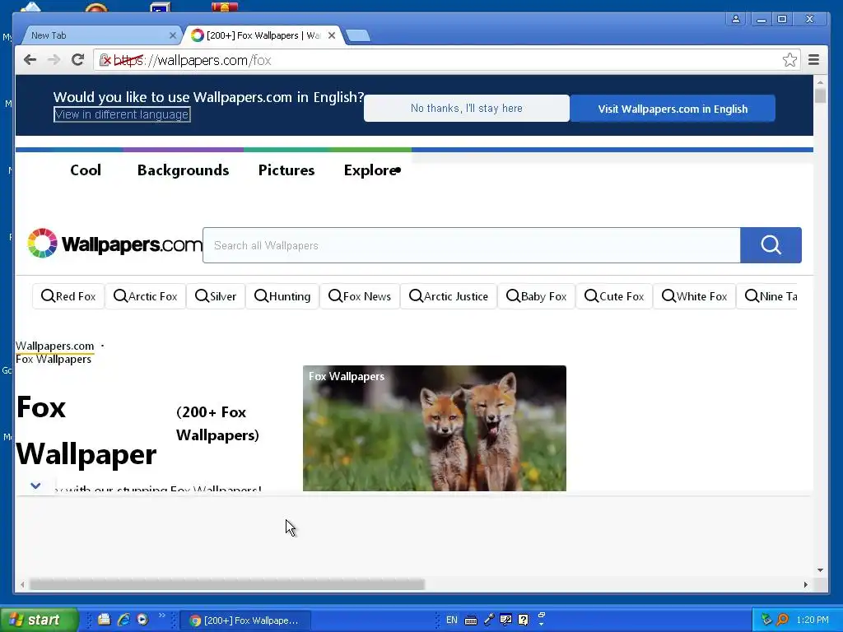Viewport: 843px width, 632px height.
Task: Click the EN language indicator
Action: pyautogui.click(x=452, y=620)
